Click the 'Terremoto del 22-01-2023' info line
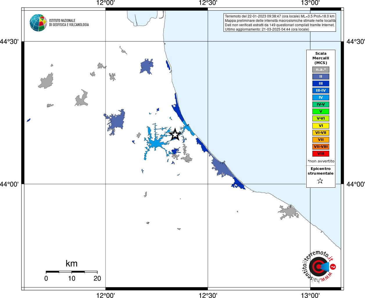The width and height of the screenshot is (365, 298). point(280,16)
